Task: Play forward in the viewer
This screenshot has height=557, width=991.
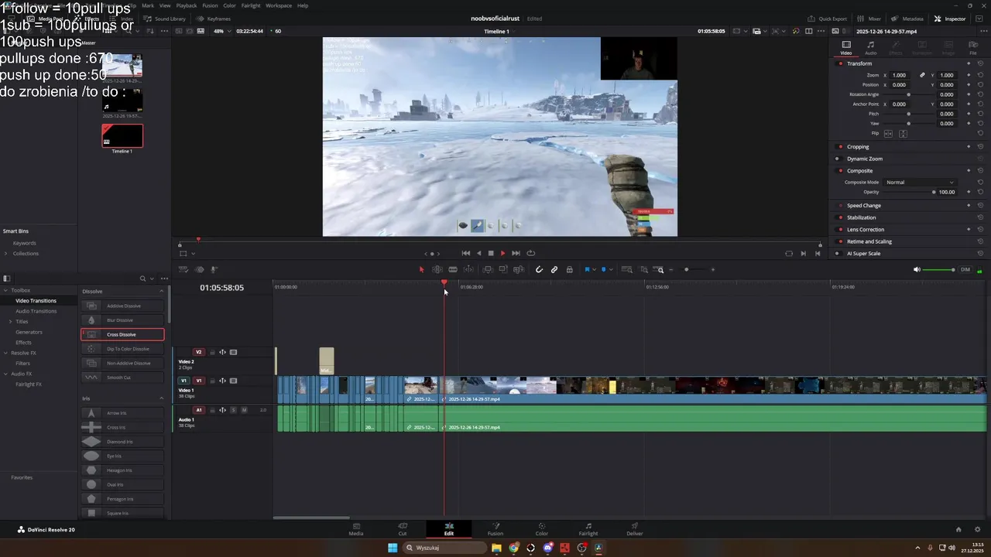Action: (502, 253)
